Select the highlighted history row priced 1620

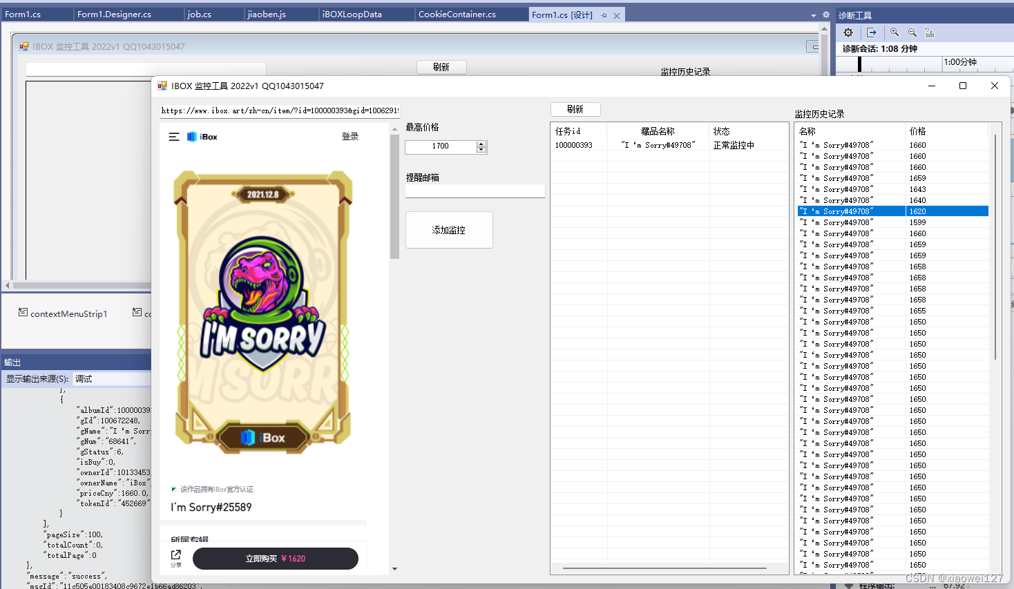(892, 211)
